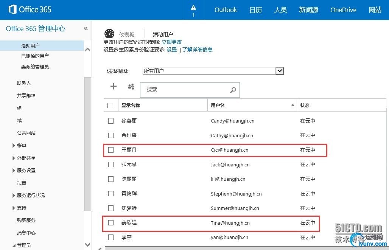Check the box for 李燕
Viewport: 389px width, 250px height.
[x=111, y=238]
